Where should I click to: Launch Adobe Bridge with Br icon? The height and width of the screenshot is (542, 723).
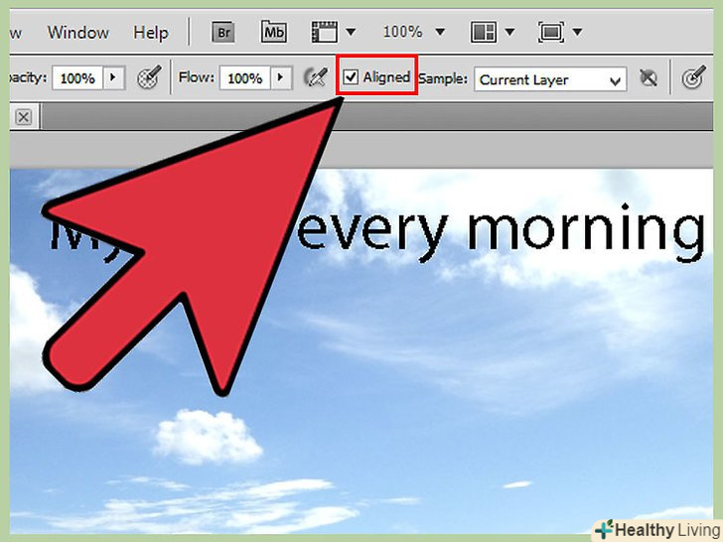coord(223,33)
